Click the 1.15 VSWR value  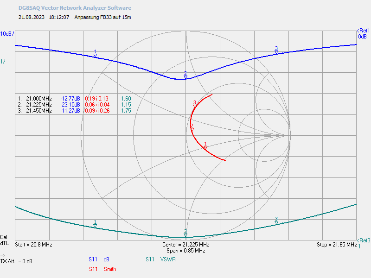pos(126,105)
